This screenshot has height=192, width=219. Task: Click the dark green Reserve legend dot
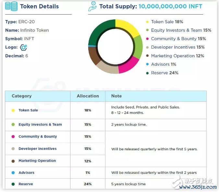(x=147, y=73)
